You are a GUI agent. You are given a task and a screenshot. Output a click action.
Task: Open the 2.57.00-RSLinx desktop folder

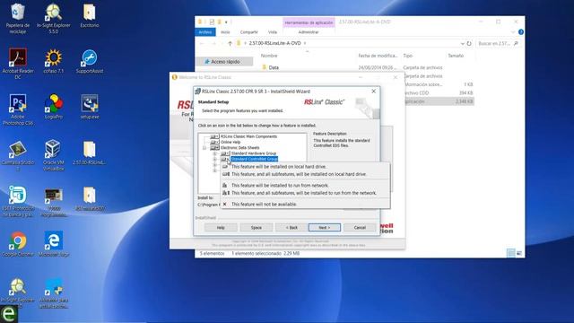(x=90, y=153)
